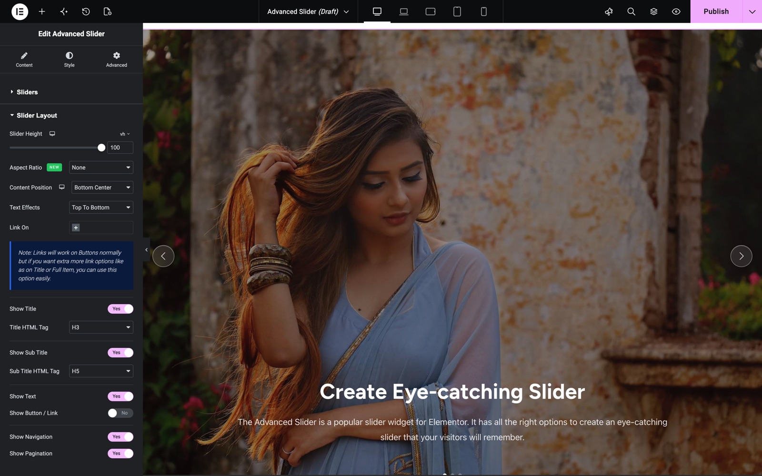
Task: Open the What's New megaphone icon
Action: point(609,11)
